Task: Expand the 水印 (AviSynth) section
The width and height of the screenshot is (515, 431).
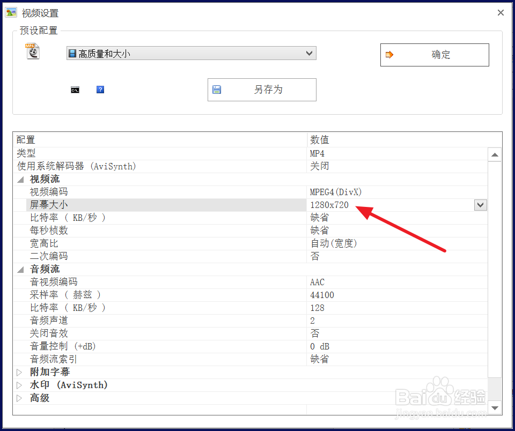Action: click(19, 385)
